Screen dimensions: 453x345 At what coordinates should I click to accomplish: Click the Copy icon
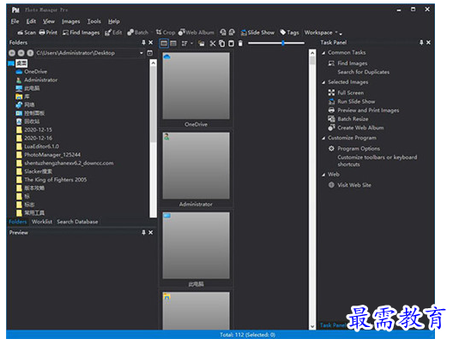222,44
